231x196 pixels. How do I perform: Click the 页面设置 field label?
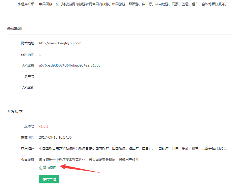coord(29,159)
